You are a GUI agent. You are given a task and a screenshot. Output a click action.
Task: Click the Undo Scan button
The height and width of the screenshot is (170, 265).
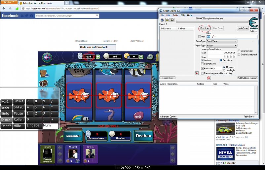pos(243,28)
